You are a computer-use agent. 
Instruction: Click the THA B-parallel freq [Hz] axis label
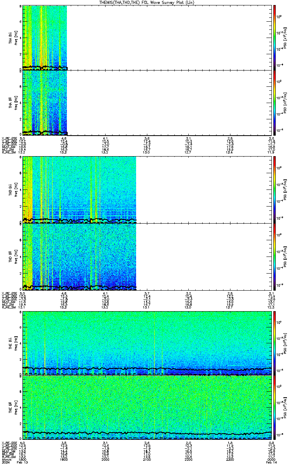[x=15, y=103]
